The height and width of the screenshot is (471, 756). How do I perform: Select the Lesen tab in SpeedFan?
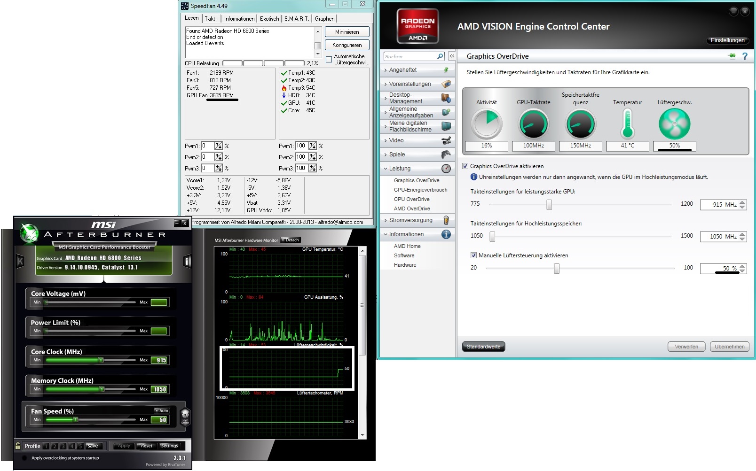(x=191, y=18)
